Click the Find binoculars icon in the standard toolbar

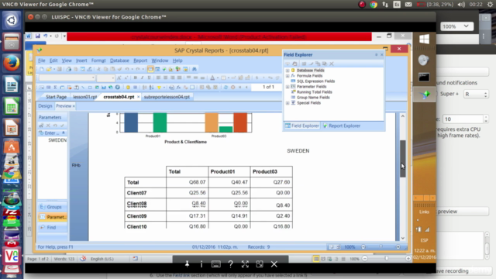point(195,69)
